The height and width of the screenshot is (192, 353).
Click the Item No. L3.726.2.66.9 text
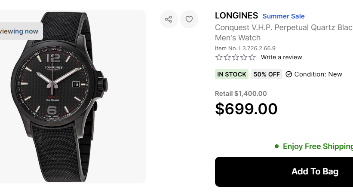click(245, 48)
